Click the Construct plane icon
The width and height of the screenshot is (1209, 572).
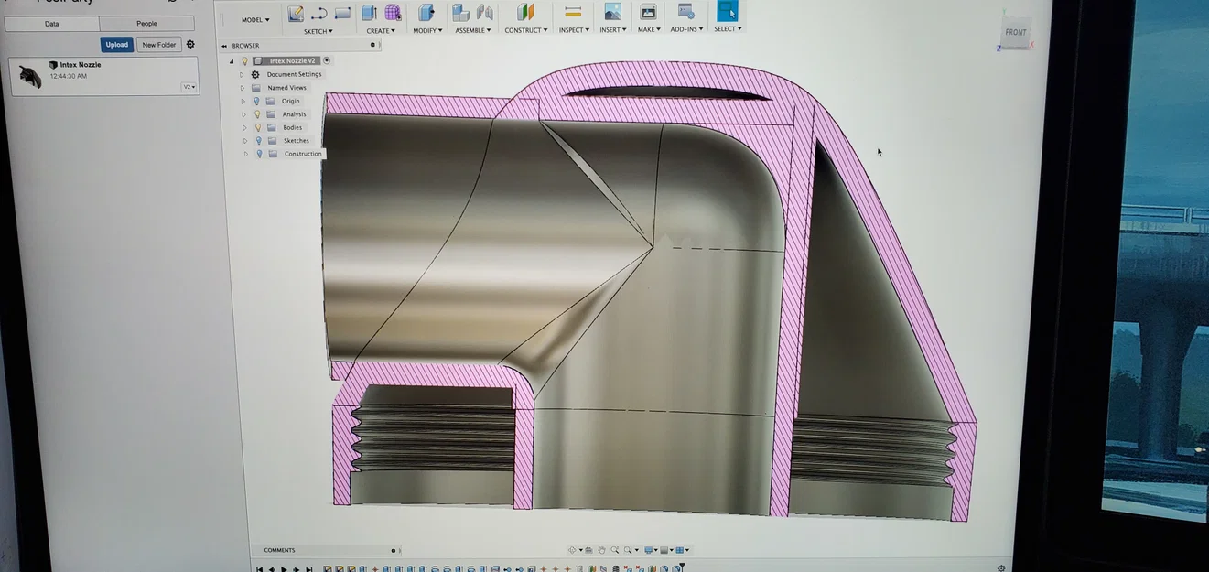click(x=525, y=12)
